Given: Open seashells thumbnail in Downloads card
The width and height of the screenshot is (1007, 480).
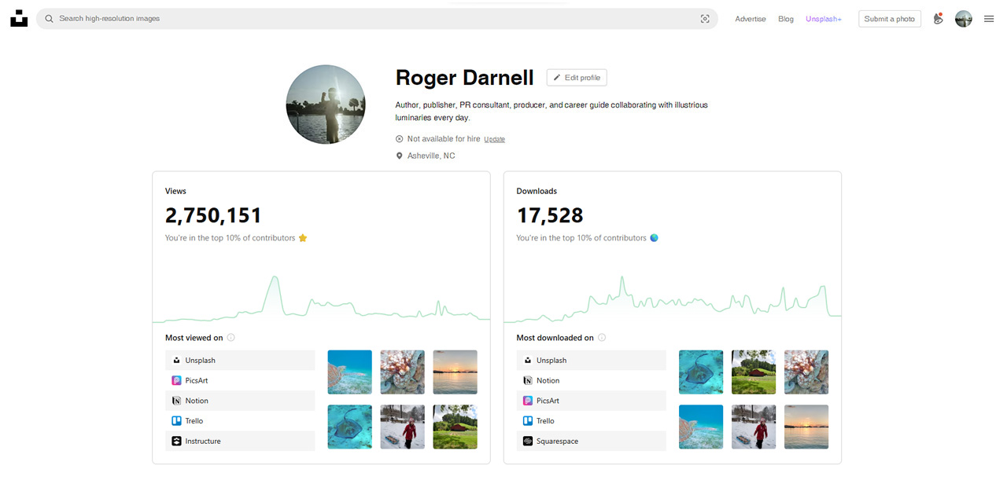Looking at the screenshot, I should click(806, 372).
